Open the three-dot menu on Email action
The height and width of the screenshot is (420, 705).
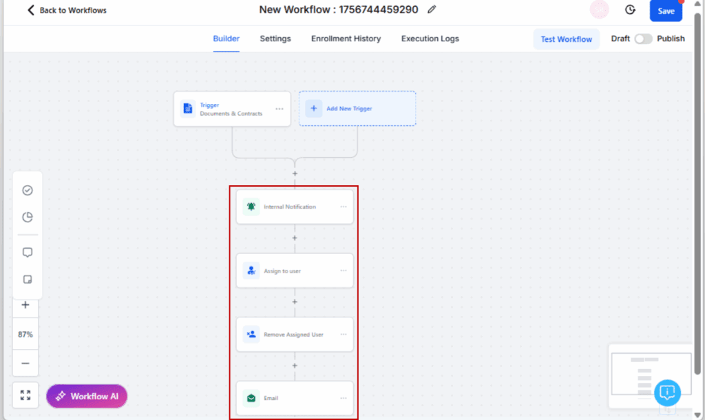click(x=344, y=399)
